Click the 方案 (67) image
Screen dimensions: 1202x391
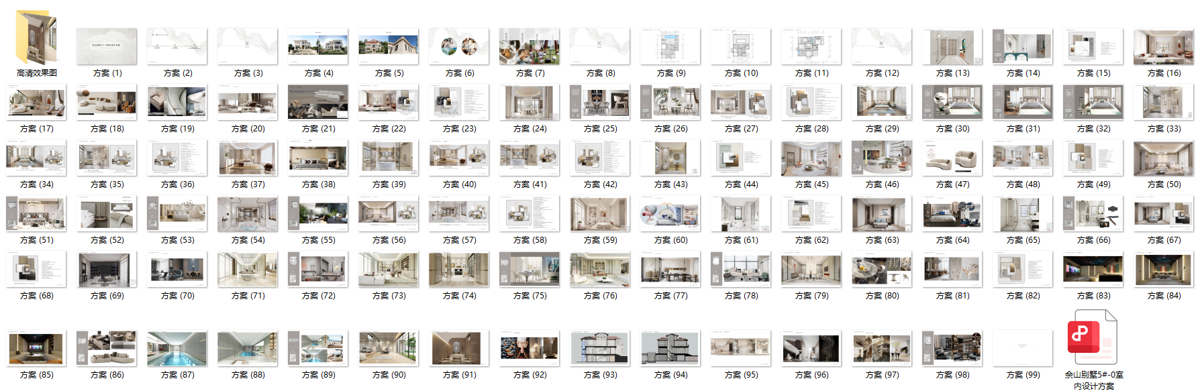(x=1164, y=213)
